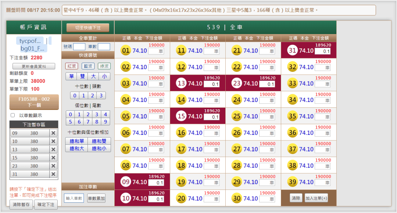
Task: Click bet amount field for number 27
Action: [x=267, y=150]
